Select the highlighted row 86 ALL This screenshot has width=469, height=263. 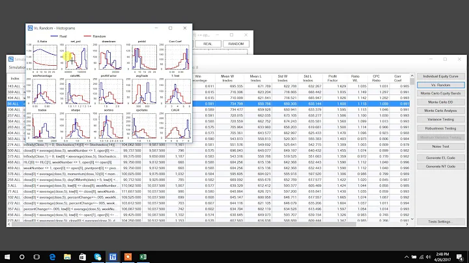tap(208, 104)
